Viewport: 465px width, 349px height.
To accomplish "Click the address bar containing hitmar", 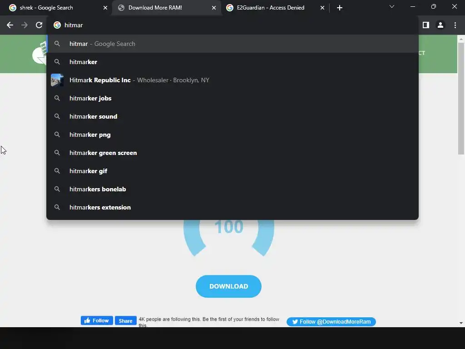I will [x=233, y=25].
